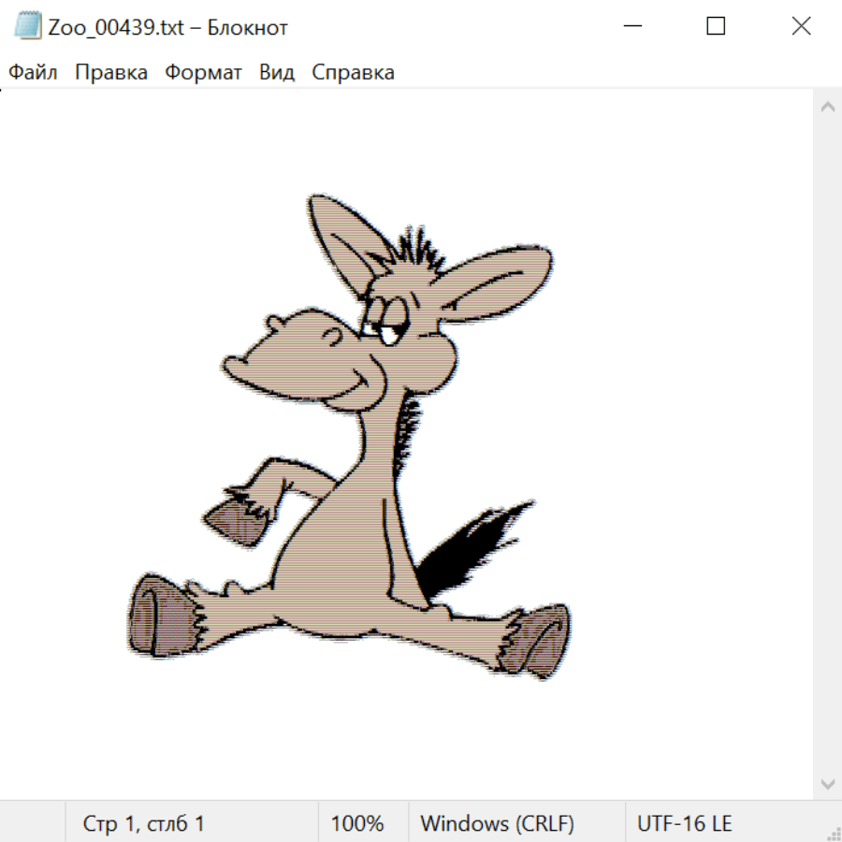Click the scroll up arrow
This screenshot has width=842, height=842.
click(x=827, y=108)
